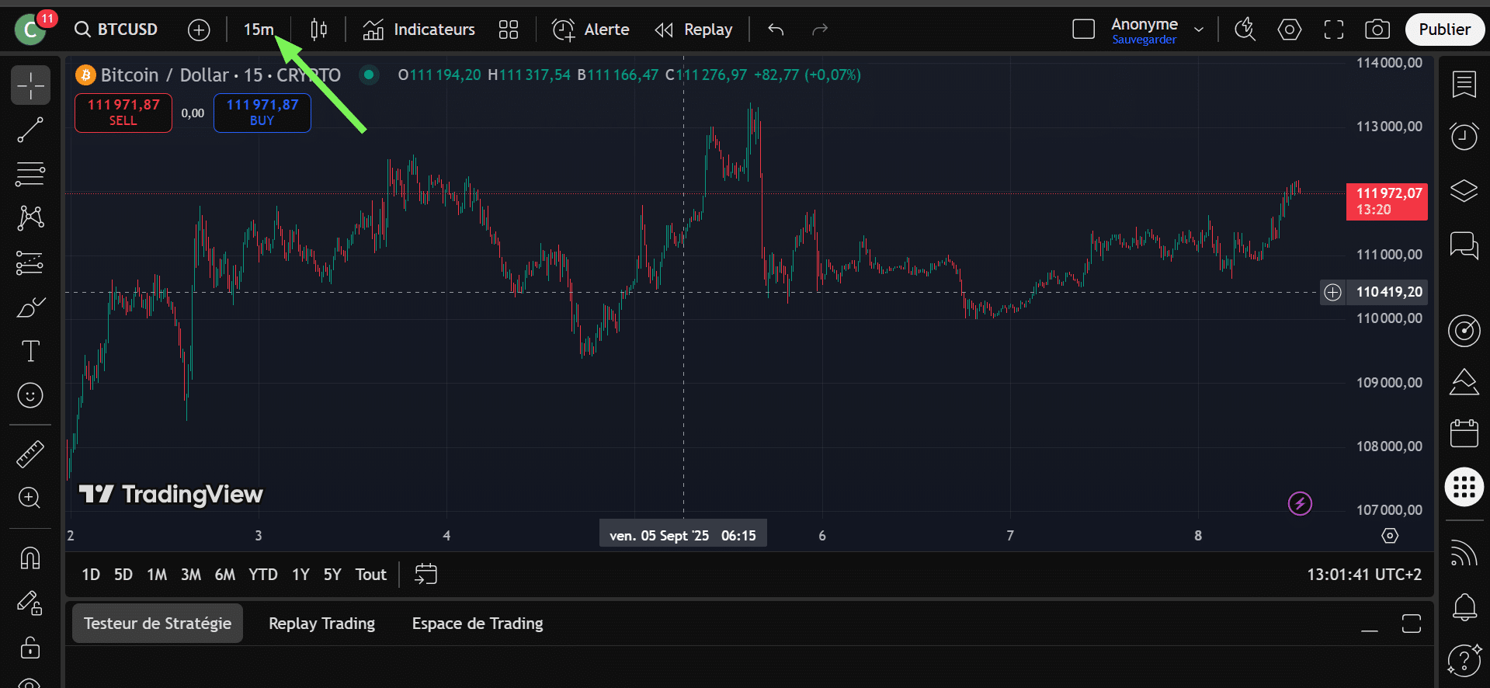Viewport: 1490px width, 688px height.
Task: Click the Publier button
Action: (1444, 30)
